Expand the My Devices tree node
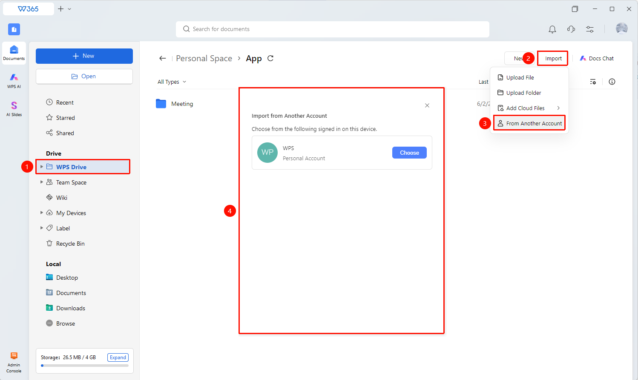638x380 pixels. pos(42,213)
